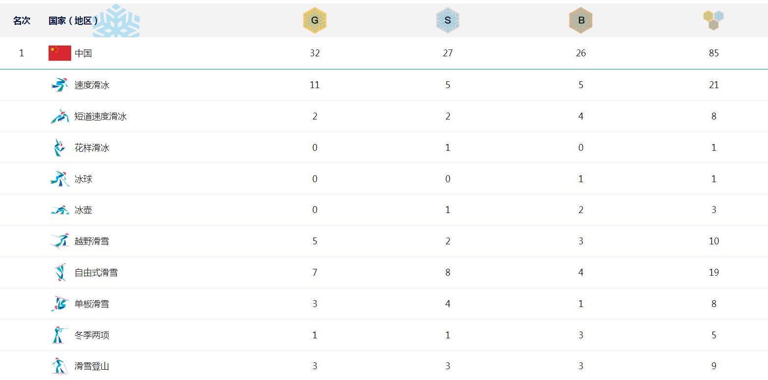
Task: Click the total medals header icon
Action: pyautogui.click(x=714, y=20)
